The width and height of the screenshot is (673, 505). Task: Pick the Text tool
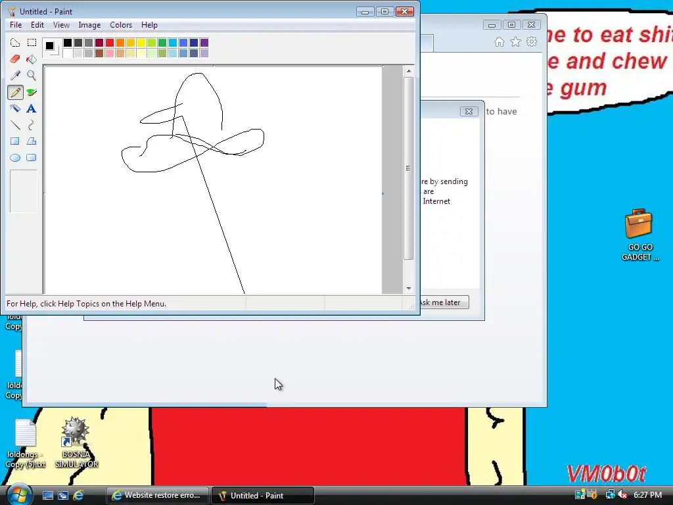pos(32,108)
